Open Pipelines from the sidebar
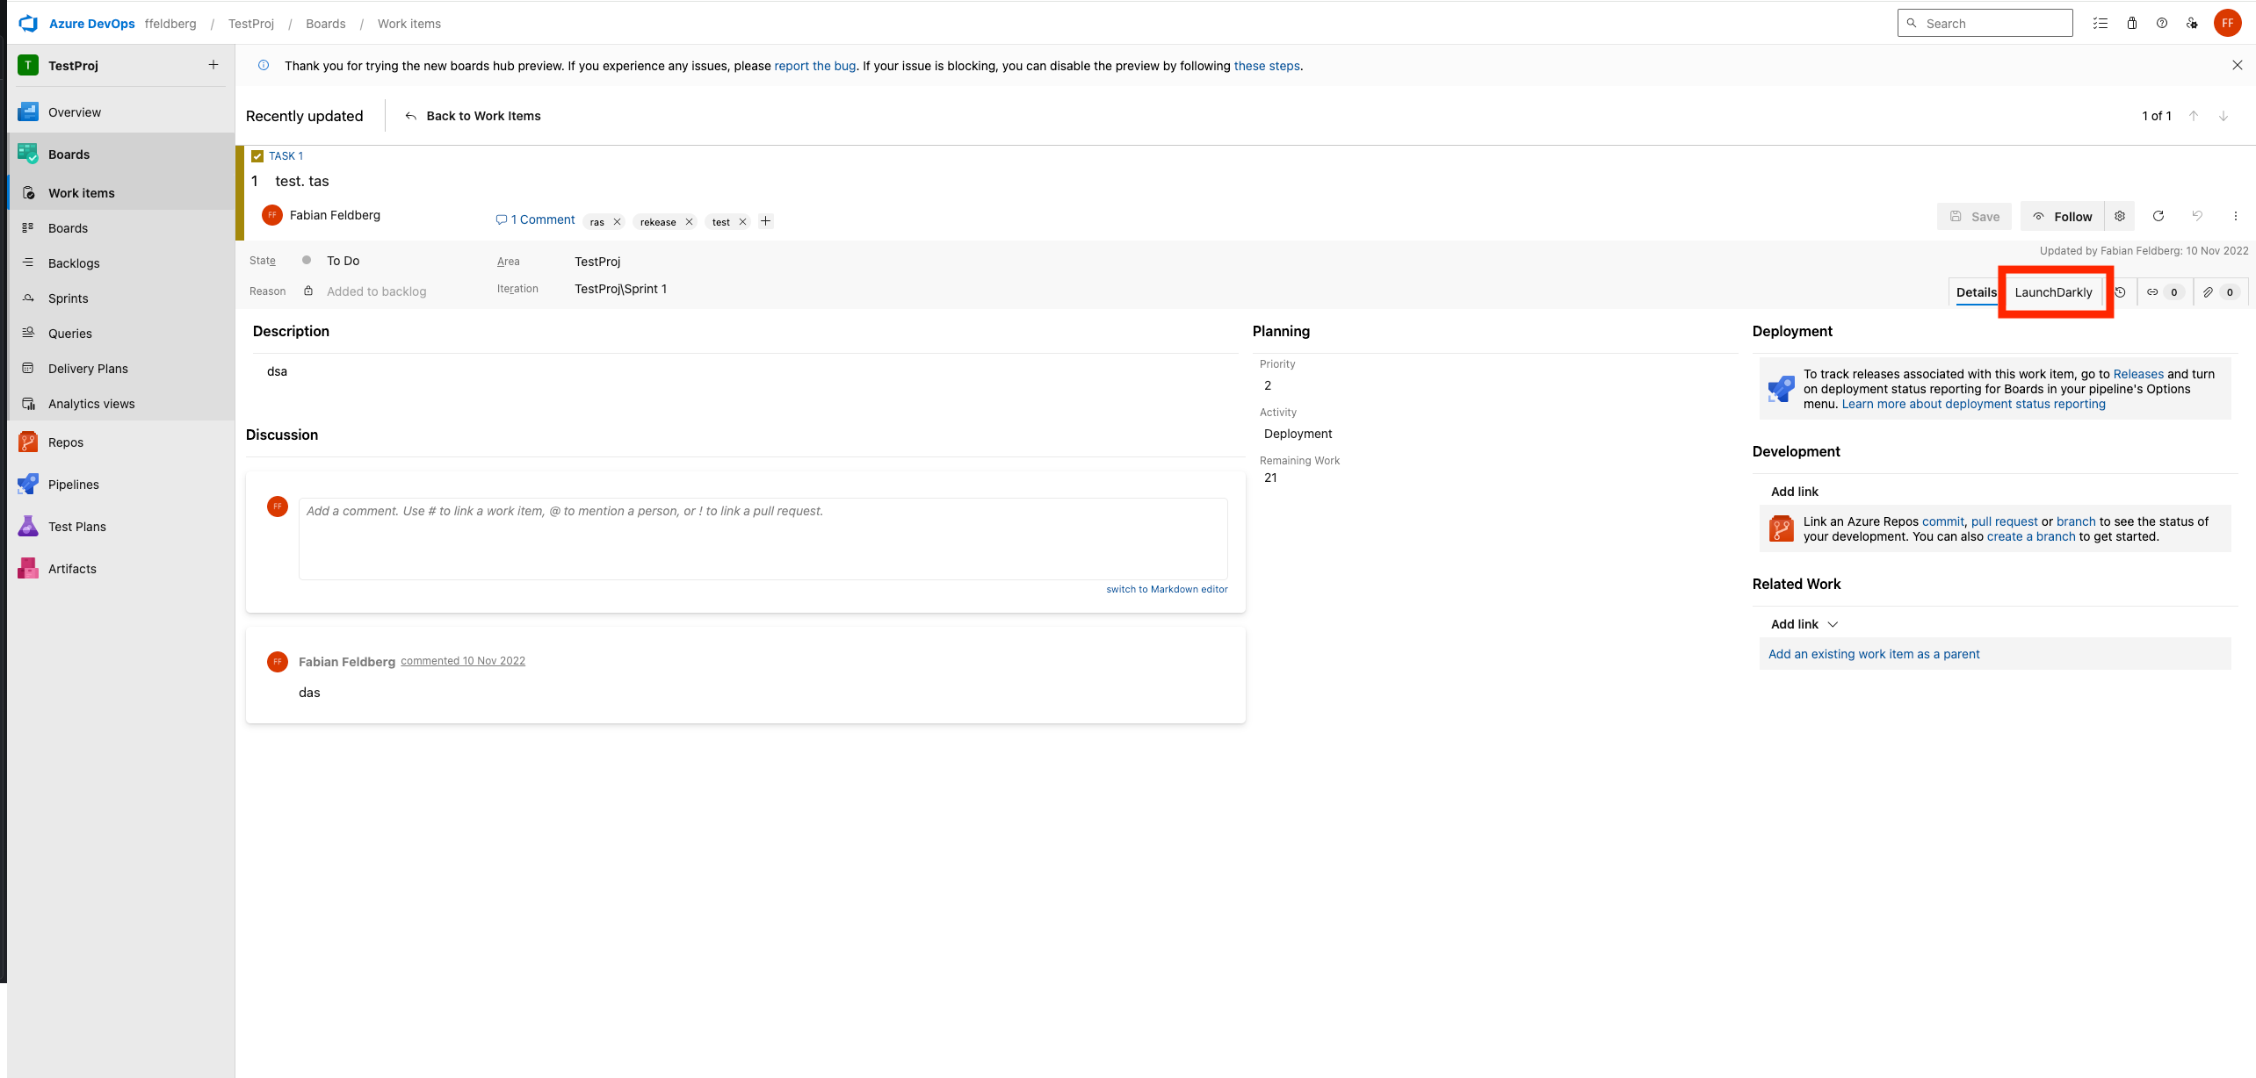Viewport: 2256px width, 1078px height. [x=27, y=484]
